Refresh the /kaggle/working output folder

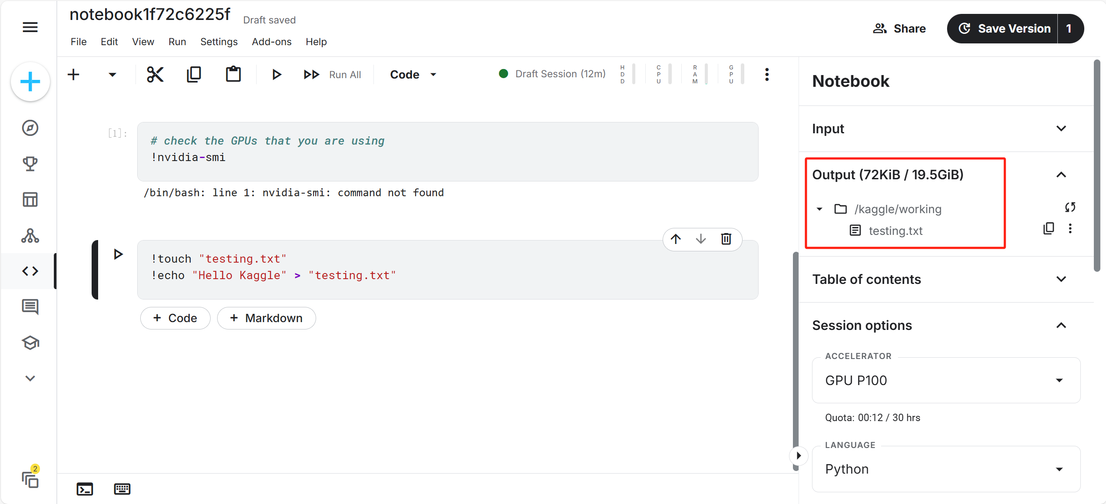(1070, 208)
